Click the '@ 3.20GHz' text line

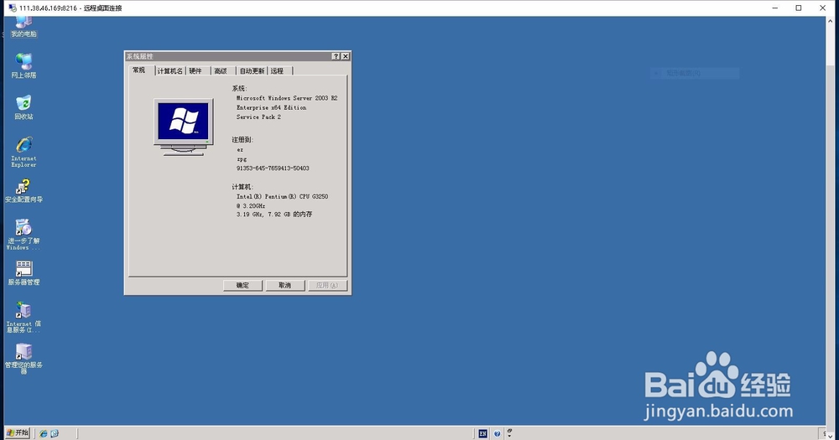(x=250, y=206)
